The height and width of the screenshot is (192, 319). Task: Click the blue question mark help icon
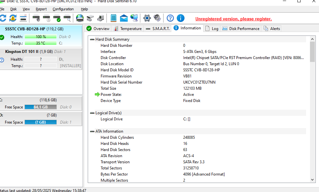[x=170, y=18]
